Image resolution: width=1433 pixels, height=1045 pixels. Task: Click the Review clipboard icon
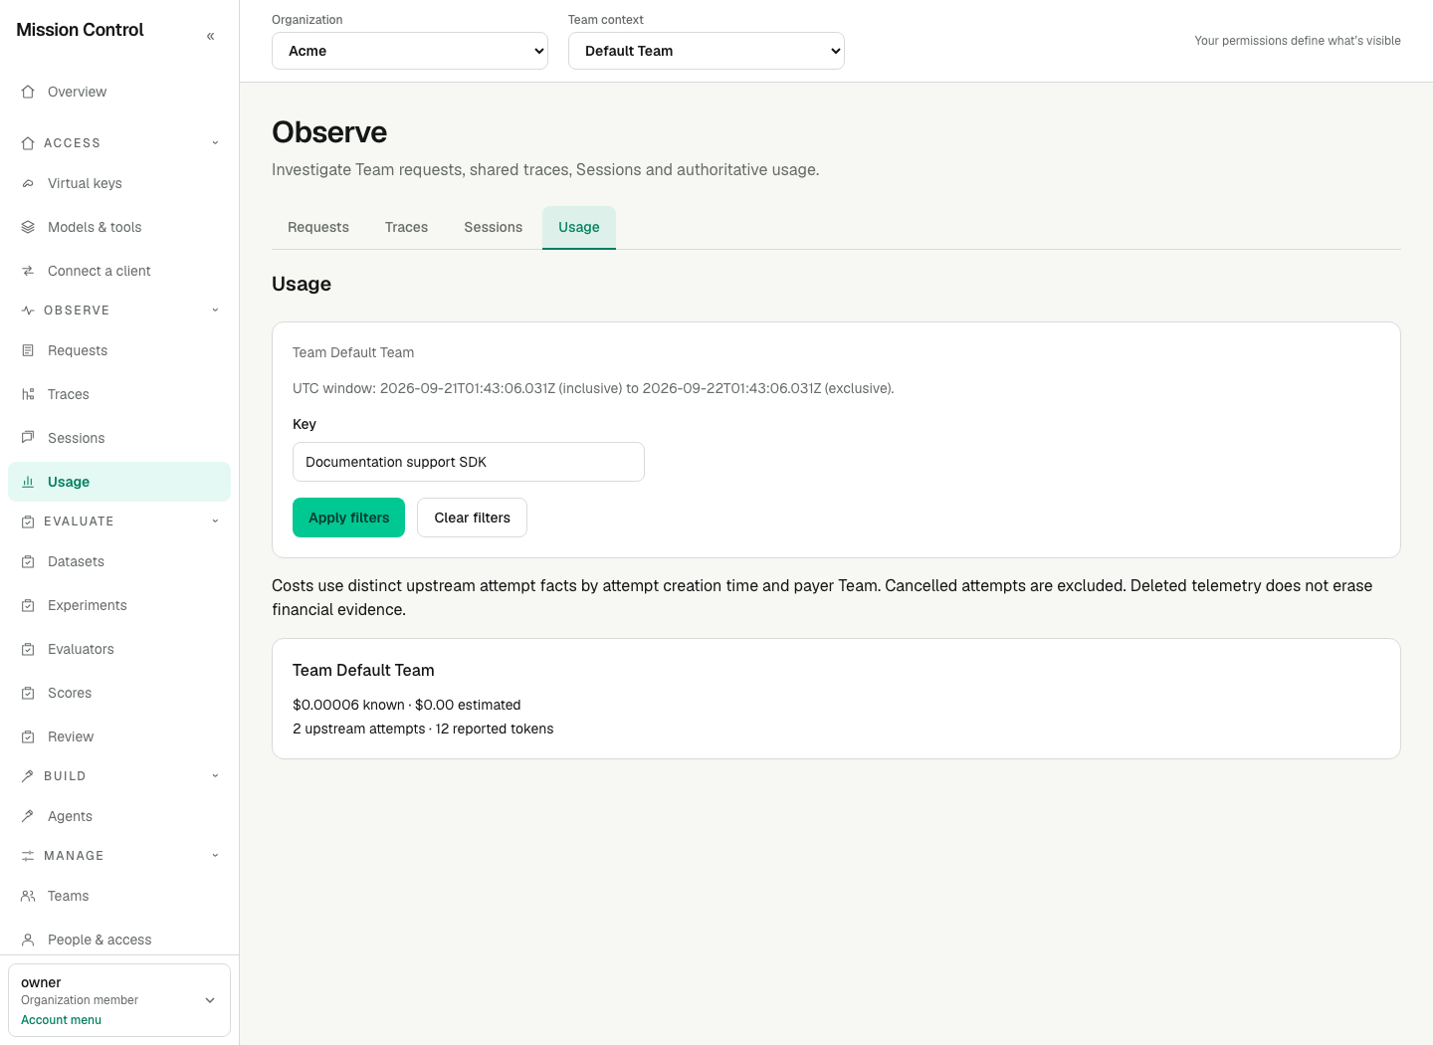pos(28,736)
